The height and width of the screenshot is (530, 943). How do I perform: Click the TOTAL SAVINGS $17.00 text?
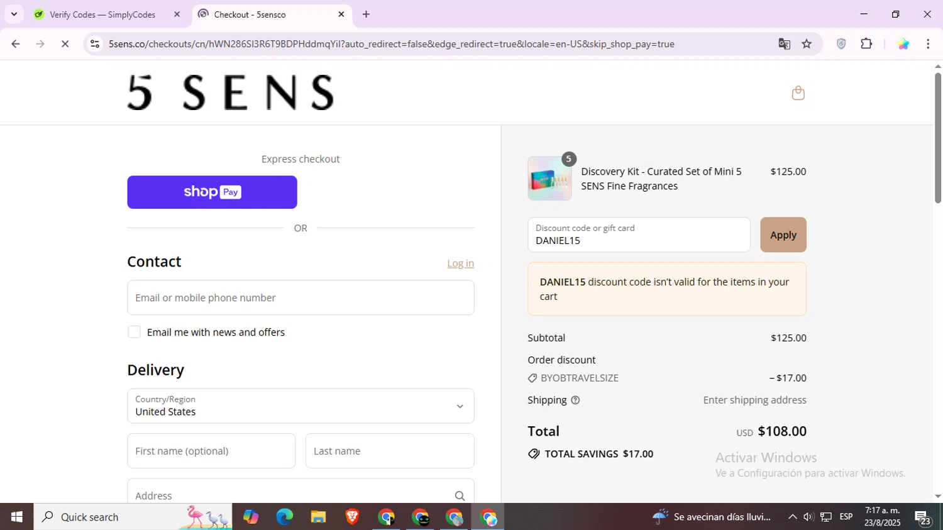(x=598, y=454)
